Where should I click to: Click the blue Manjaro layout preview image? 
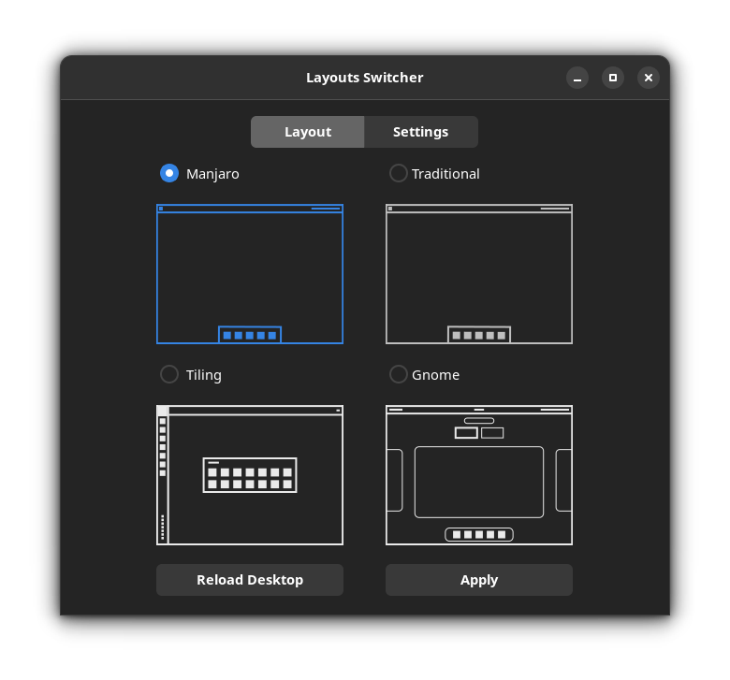(x=250, y=274)
